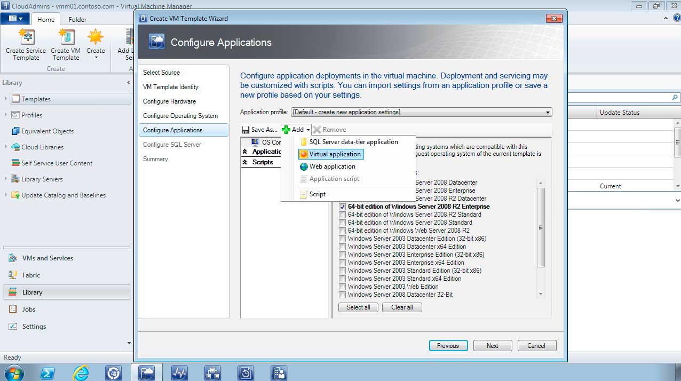681x381 pixels.
Task: Open the Settings workspace
Action: (67, 327)
